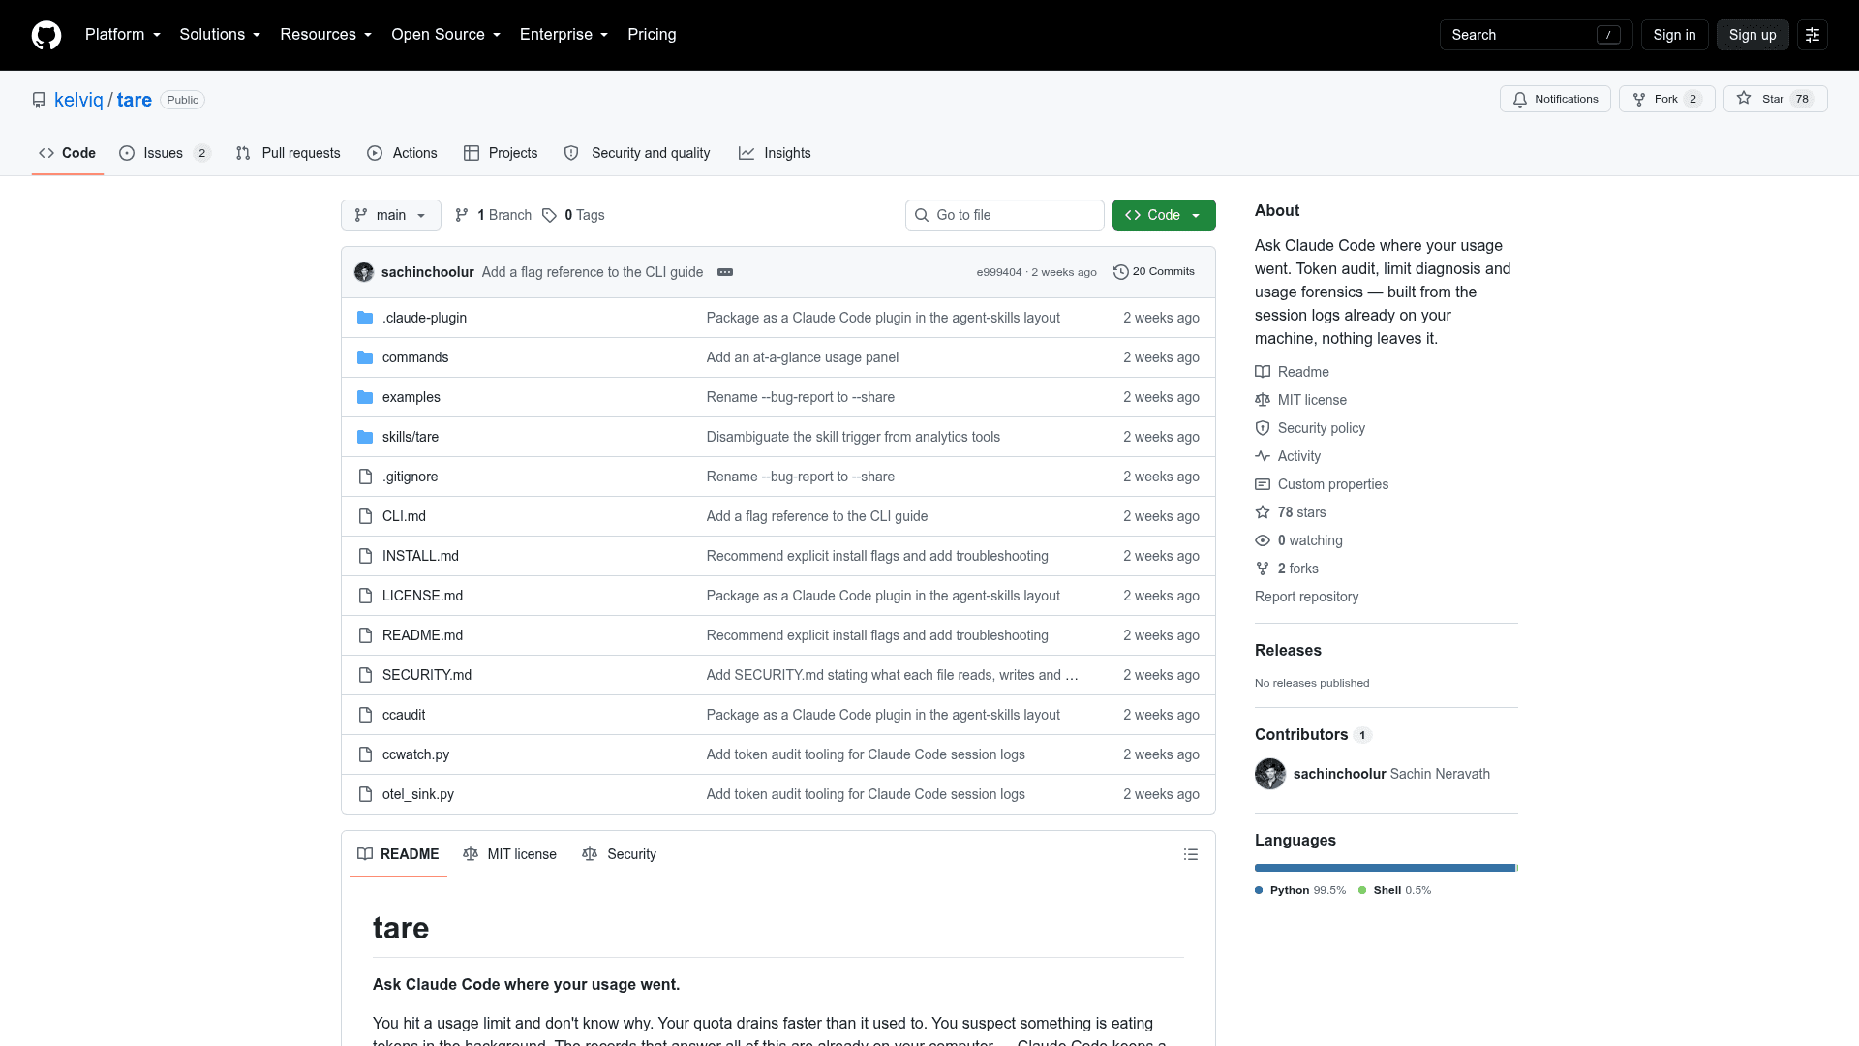
Task: Open the 20 Commits history link
Action: click(x=1154, y=272)
